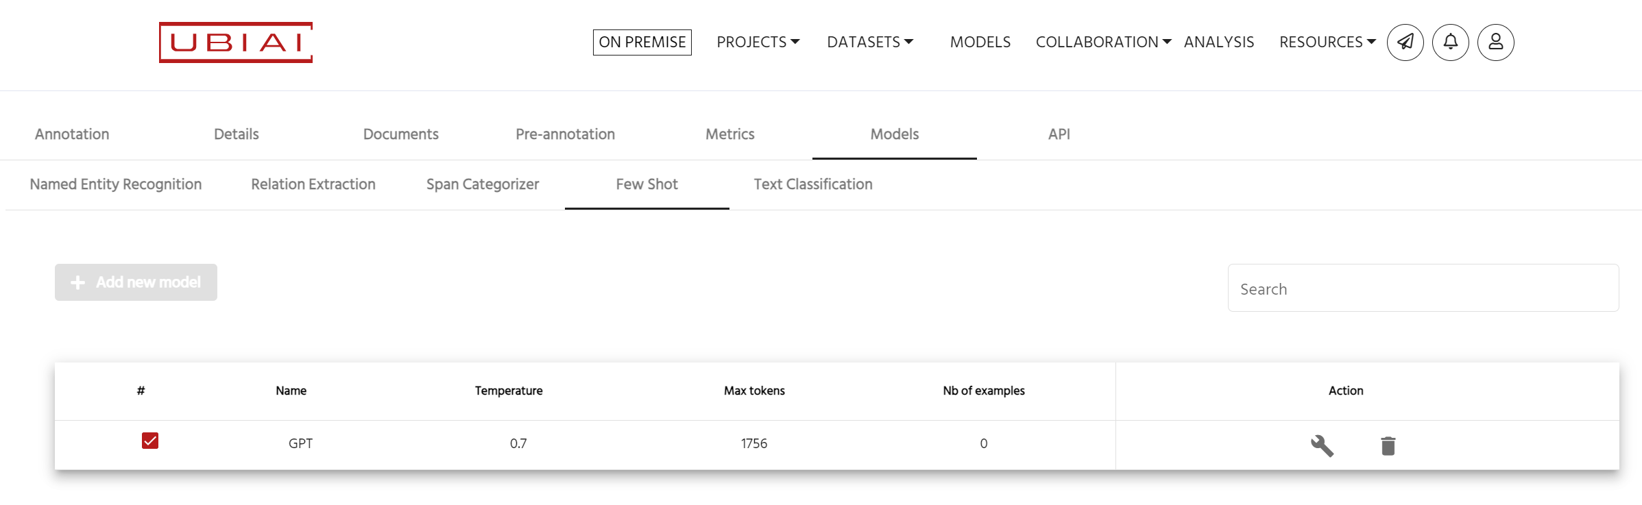
Task: Open the user profile icon
Action: (1495, 42)
